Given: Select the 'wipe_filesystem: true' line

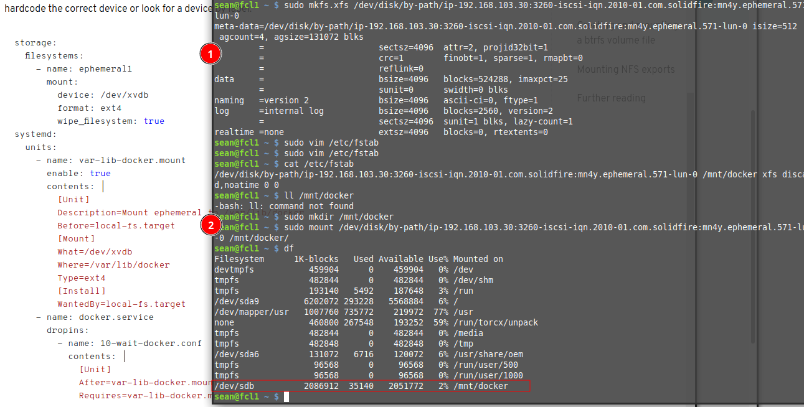Looking at the screenshot, I should (x=111, y=121).
